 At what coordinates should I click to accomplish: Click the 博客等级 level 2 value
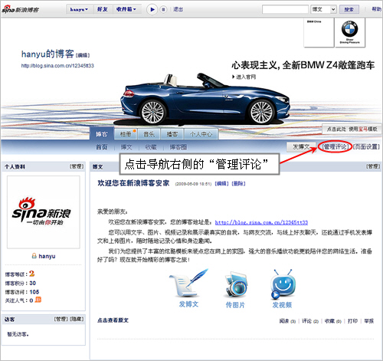31,274
